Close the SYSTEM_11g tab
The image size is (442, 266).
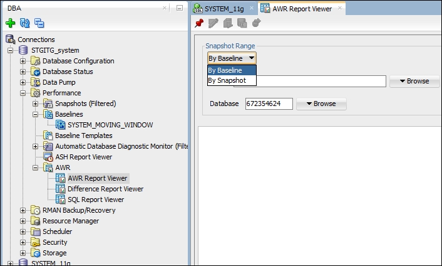[252, 8]
